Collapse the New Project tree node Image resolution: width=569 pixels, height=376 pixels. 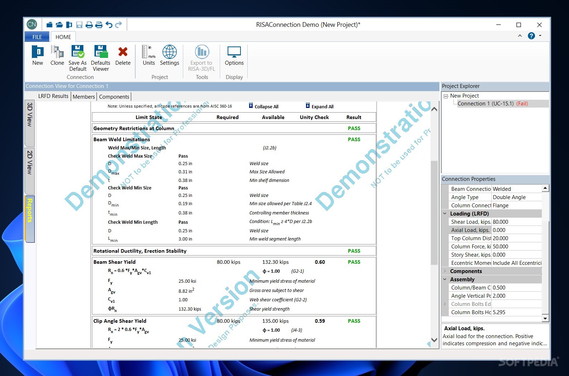click(x=446, y=96)
